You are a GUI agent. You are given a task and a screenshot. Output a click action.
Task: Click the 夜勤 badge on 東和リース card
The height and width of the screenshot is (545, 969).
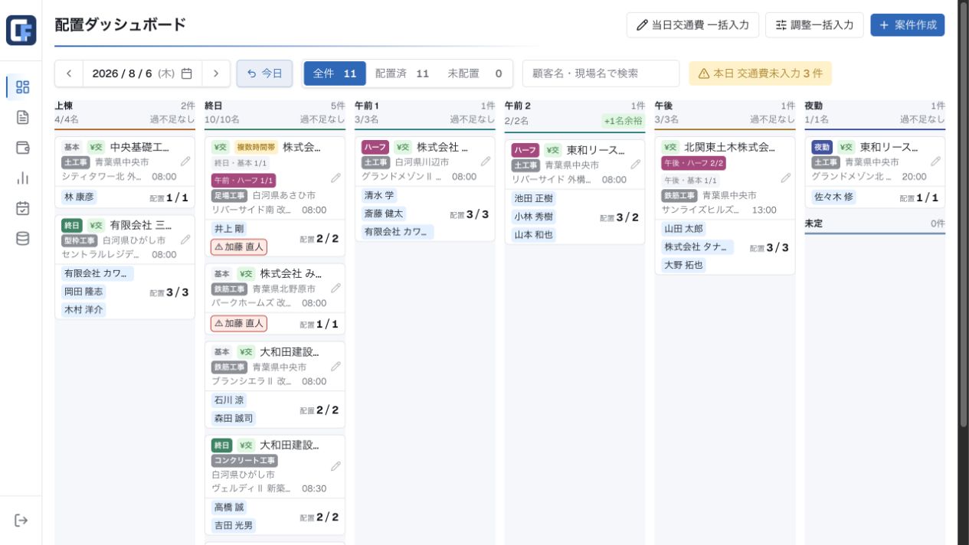pos(822,147)
